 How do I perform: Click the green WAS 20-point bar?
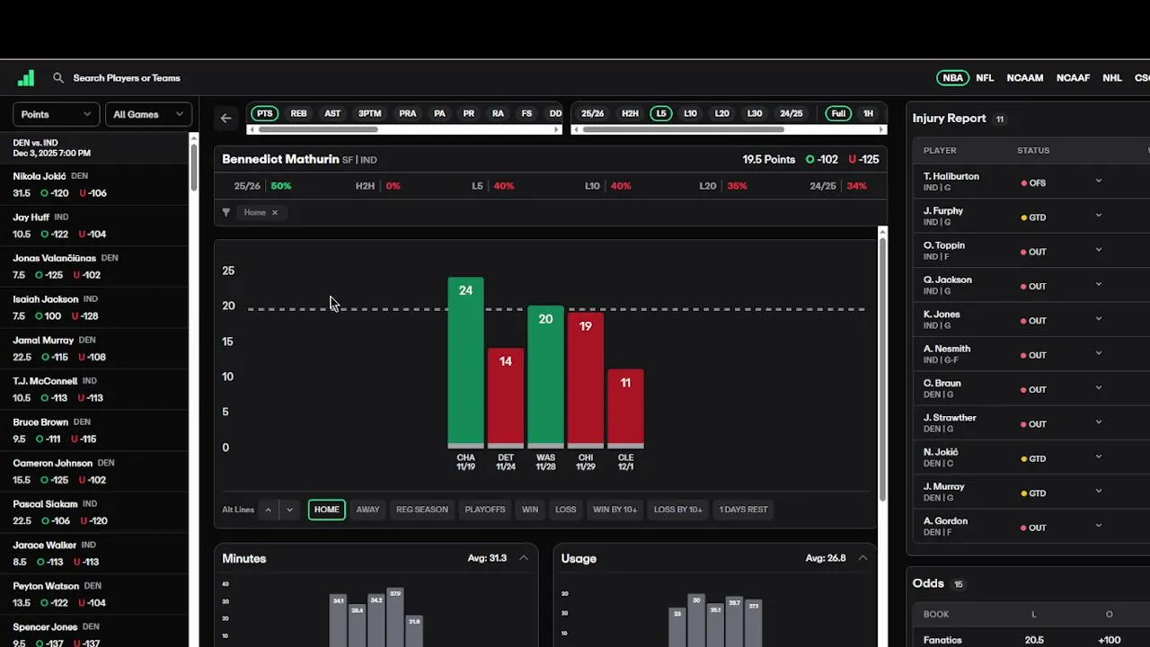[545, 377]
